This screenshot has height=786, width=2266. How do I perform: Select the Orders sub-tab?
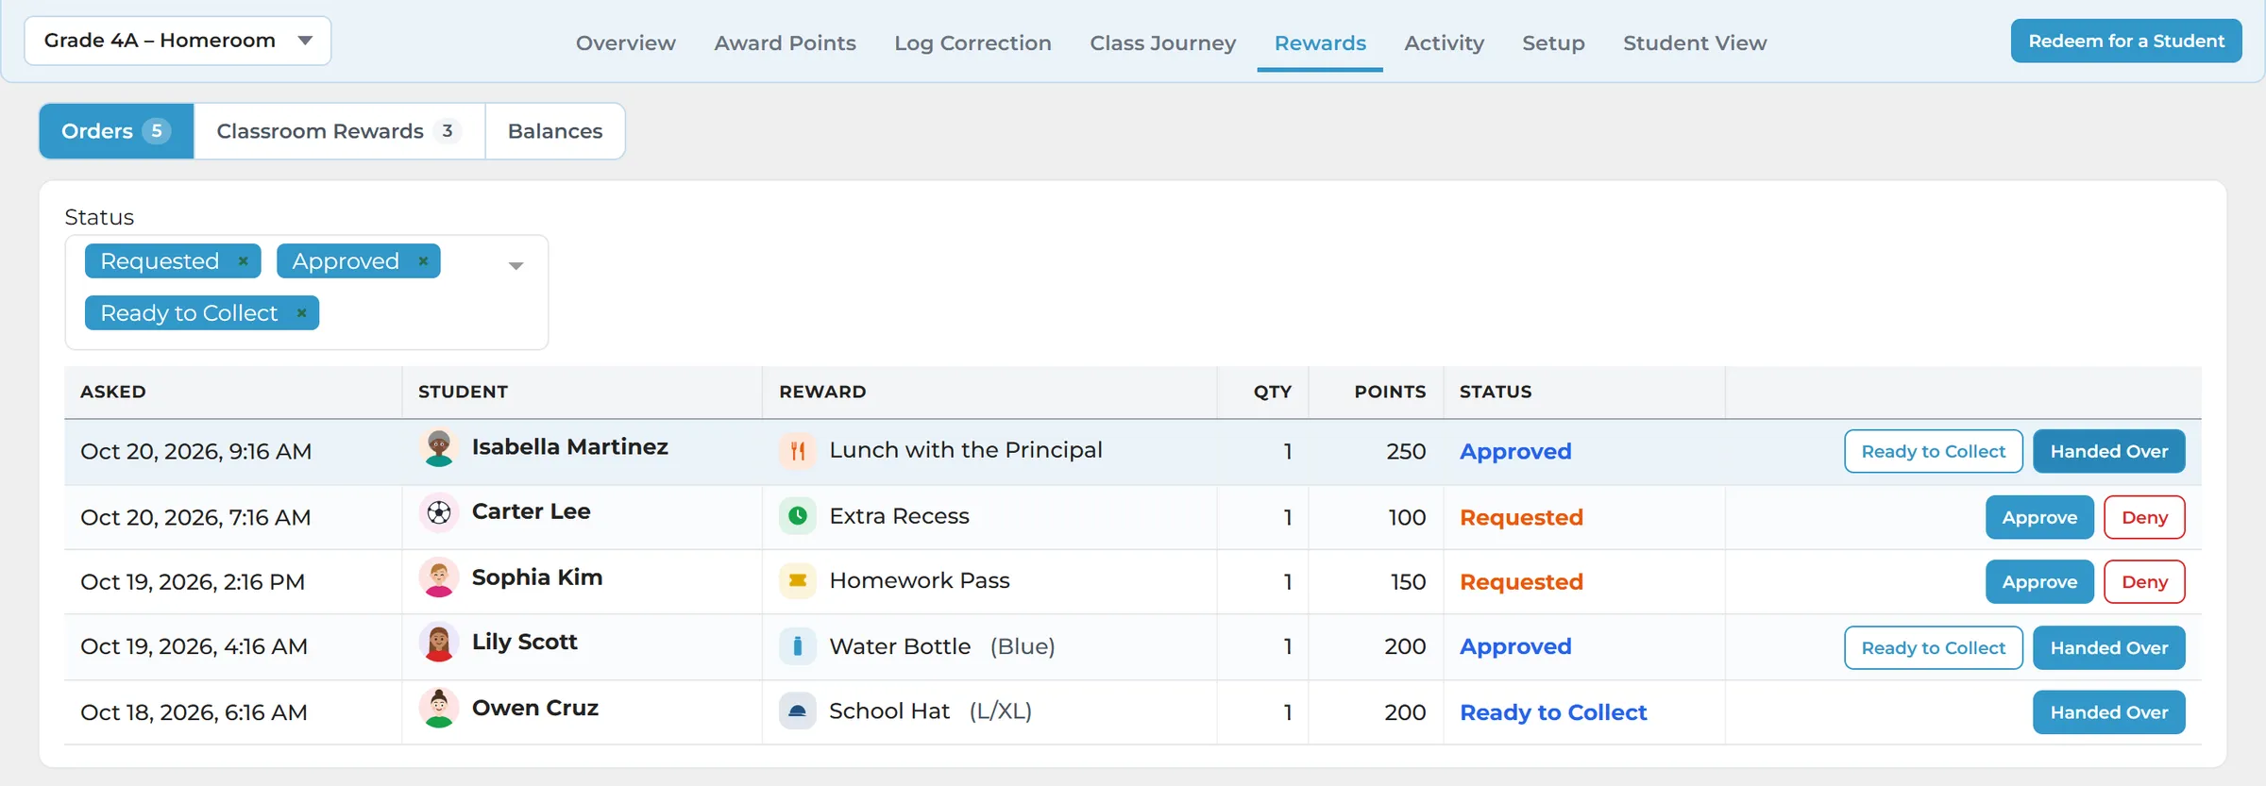116,131
